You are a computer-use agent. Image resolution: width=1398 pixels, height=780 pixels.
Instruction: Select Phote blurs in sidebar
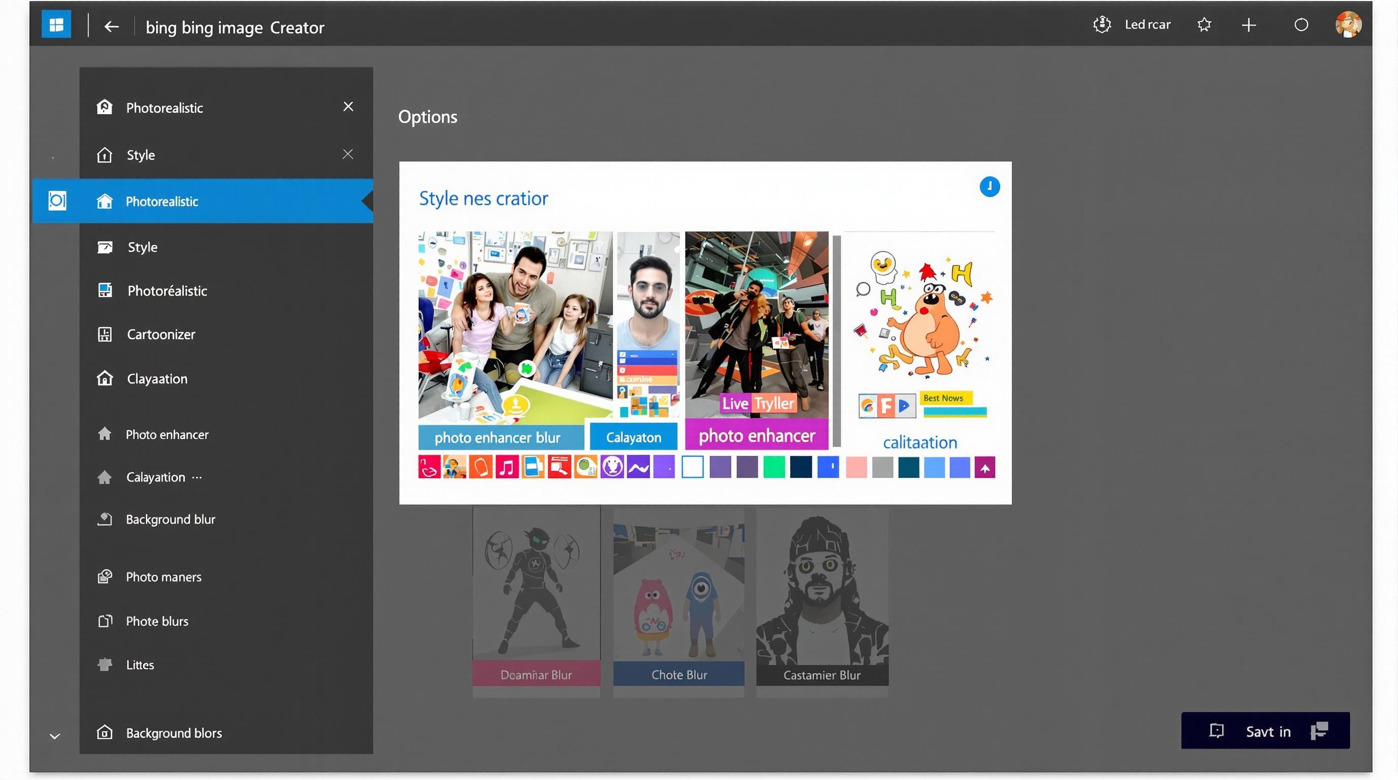tap(157, 621)
